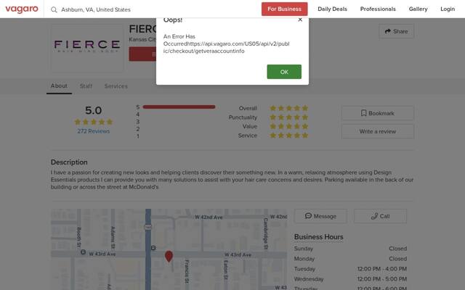Viewport: 465px width, 290px height.
Task: Click the Message button
Action: 320,216
